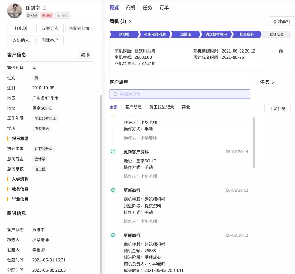Viewport: 295px width, 274px height.
Task: Filter journey by 员工跟进记录
Action: click(161, 107)
